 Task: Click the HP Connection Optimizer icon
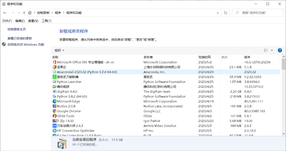[x=54, y=131]
